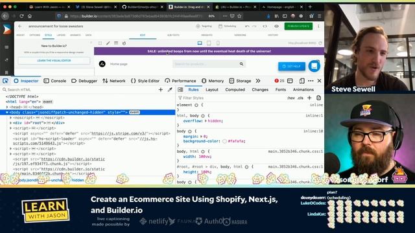This screenshot has width=415, height=233.
Task: Switch to the Console devtools tab
Action: pyautogui.click(x=55, y=81)
